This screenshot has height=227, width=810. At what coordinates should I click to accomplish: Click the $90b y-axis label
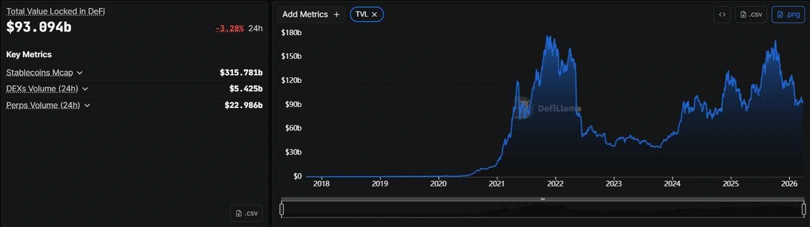tap(293, 104)
